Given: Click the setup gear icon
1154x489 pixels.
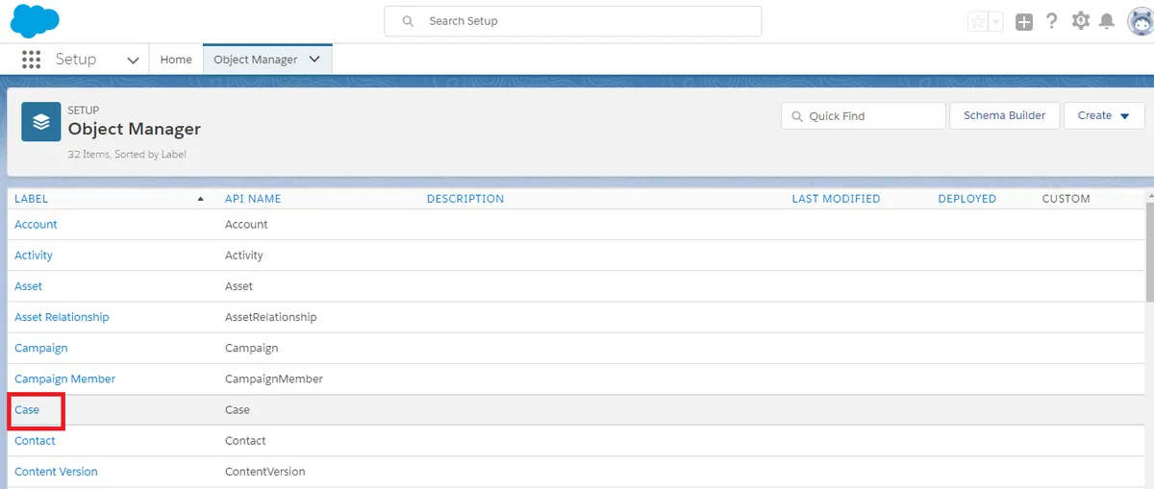Looking at the screenshot, I should [x=1081, y=21].
